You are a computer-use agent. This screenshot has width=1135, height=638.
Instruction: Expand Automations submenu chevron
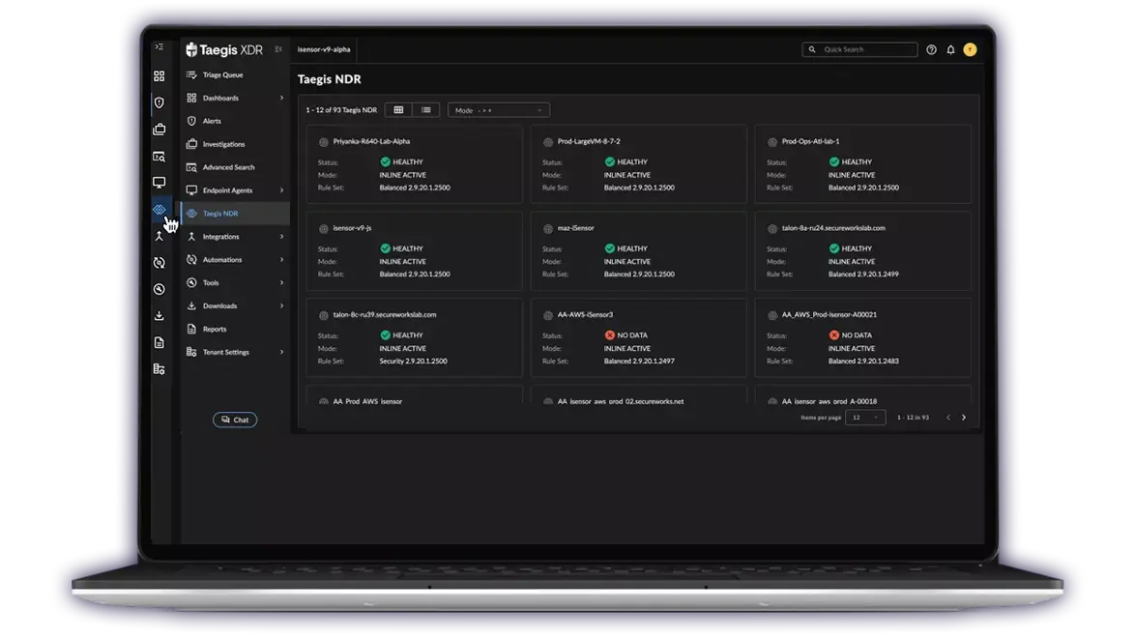click(281, 260)
